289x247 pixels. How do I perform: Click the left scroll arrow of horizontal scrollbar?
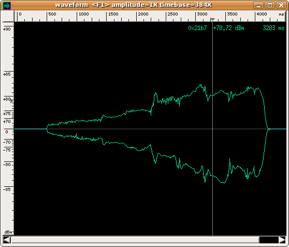pos(7,240)
